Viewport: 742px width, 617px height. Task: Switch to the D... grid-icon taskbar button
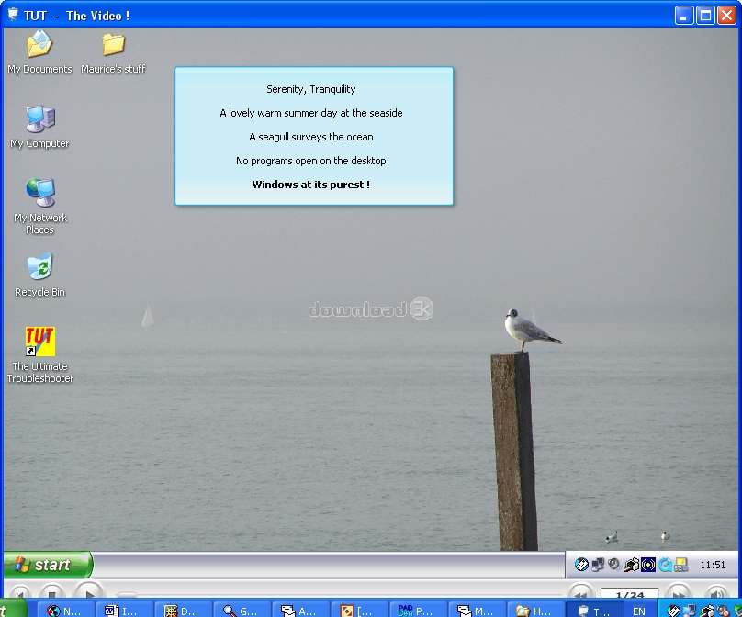click(183, 611)
